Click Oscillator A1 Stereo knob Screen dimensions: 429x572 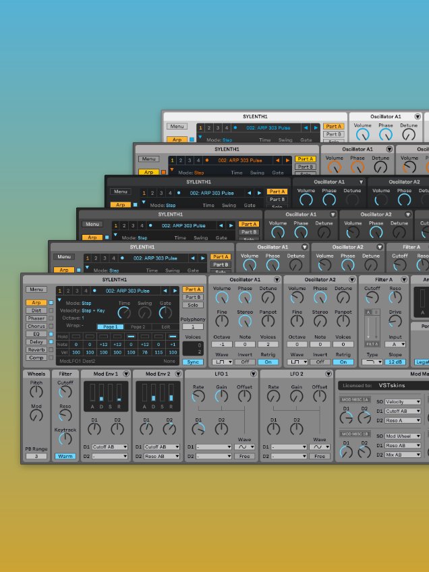click(x=245, y=321)
